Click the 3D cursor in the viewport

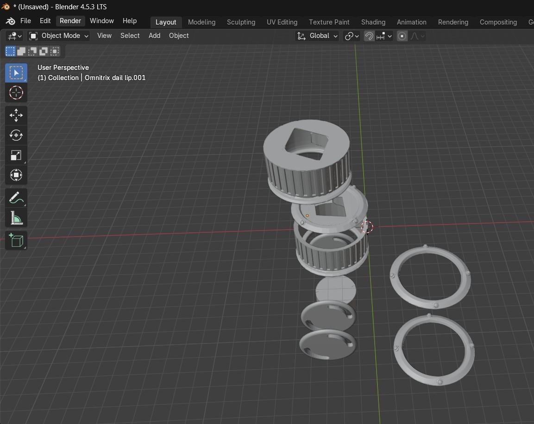coord(367,227)
